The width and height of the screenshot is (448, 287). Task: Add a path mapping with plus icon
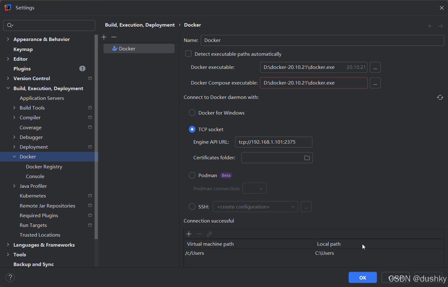coord(189,234)
